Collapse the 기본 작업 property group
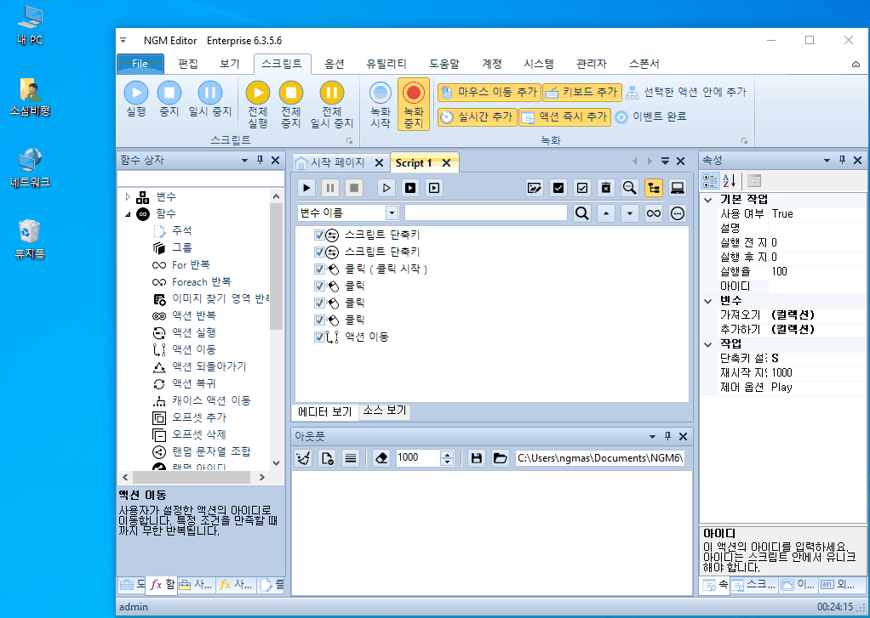This screenshot has height=618, width=870. pyautogui.click(x=708, y=200)
